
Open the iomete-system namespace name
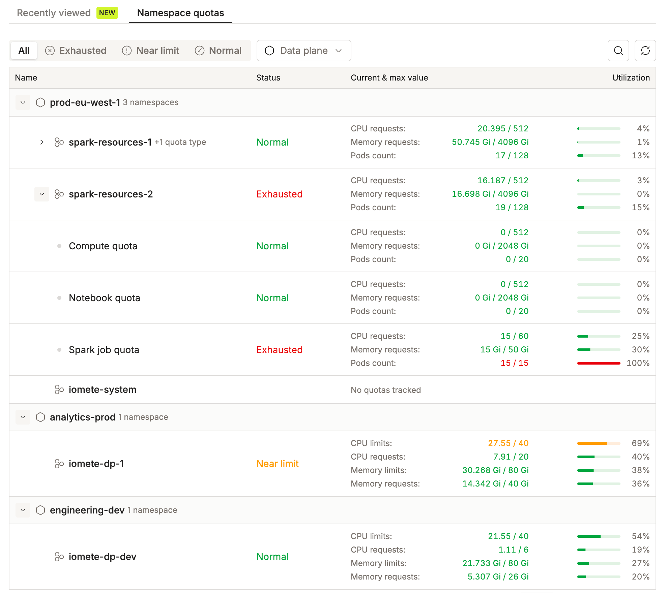tap(103, 389)
